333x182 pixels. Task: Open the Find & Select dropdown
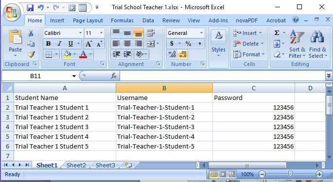(318, 53)
